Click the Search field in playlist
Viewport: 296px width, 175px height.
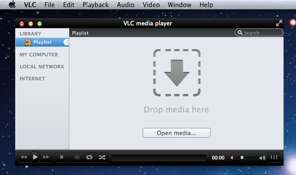click(259, 33)
